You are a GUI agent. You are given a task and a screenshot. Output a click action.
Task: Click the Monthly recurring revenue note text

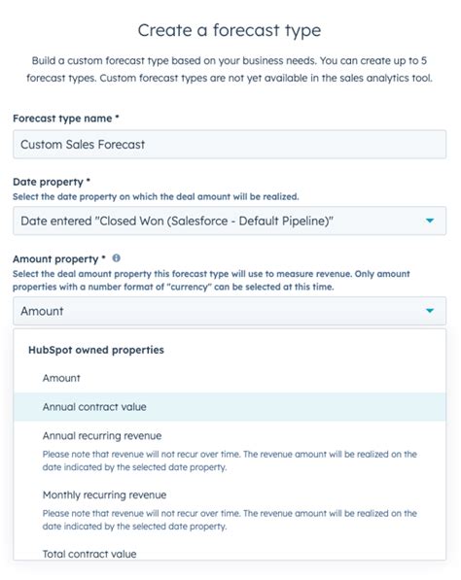pyautogui.click(x=230, y=520)
